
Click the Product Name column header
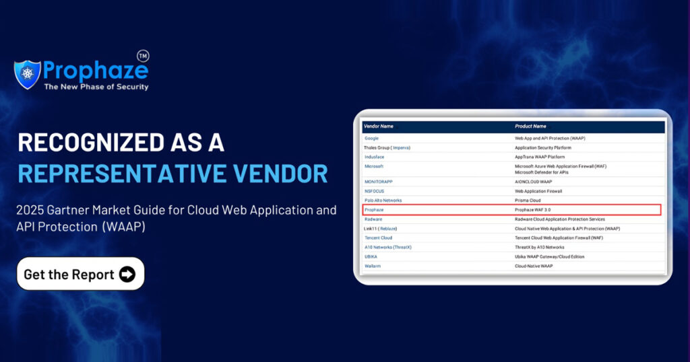coord(530,126)
